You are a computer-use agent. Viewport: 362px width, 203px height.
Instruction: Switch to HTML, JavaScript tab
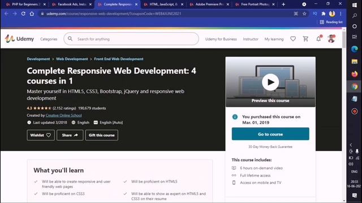point(163,5)
